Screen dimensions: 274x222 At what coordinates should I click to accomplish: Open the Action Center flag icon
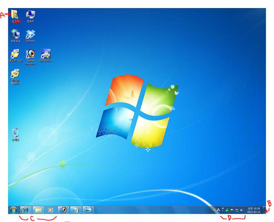click(232, 210)
